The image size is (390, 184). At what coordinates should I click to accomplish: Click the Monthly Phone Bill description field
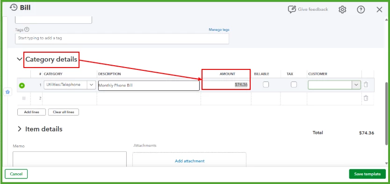149,85
